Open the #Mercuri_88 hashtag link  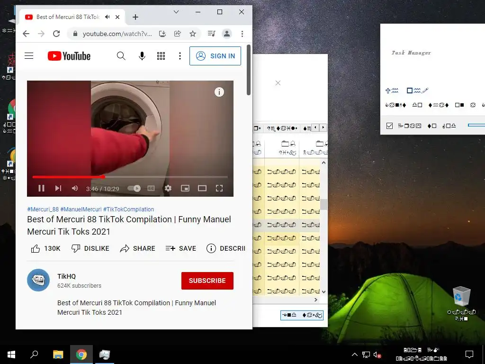click(43, 209)
